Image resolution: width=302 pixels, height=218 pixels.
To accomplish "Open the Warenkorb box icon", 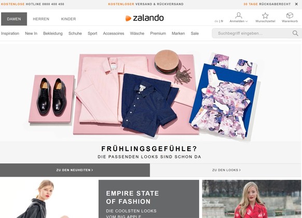I will (x=290, y=16).
